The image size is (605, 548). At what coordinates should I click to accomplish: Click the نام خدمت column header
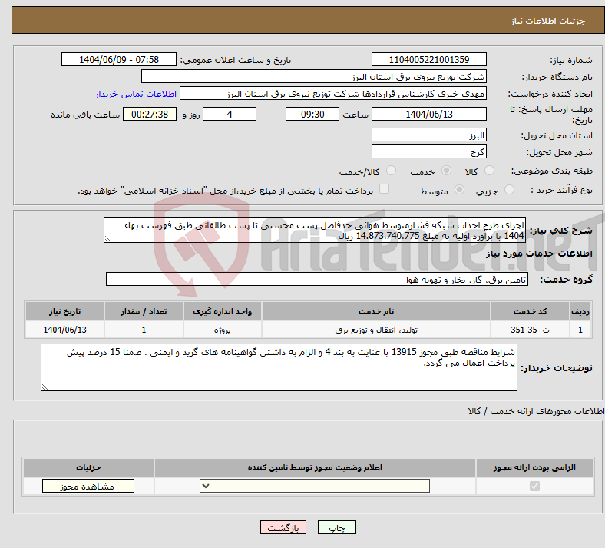point(376,311)
